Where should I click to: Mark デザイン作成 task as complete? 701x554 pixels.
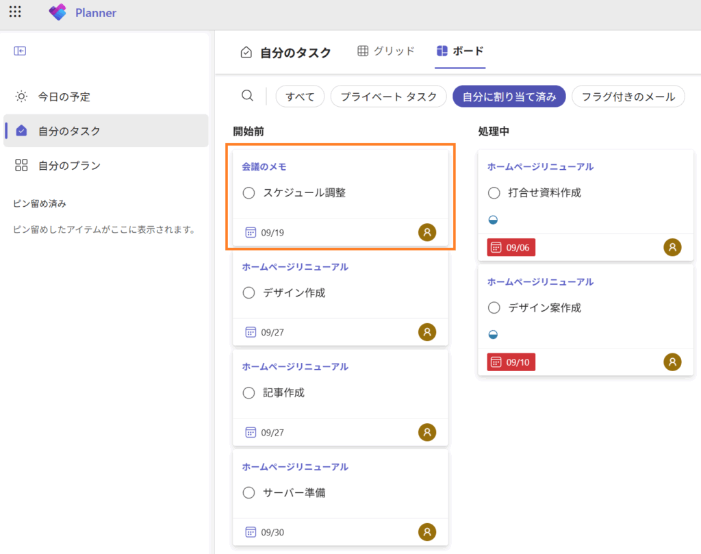pyautogui.click(x=249, y=293)
